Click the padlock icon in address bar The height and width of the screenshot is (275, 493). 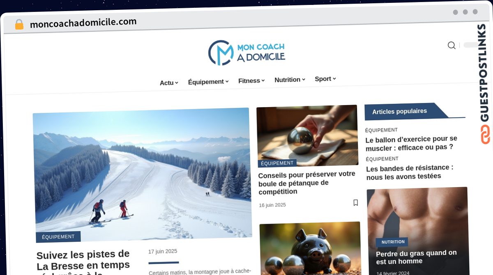[19, 25]
